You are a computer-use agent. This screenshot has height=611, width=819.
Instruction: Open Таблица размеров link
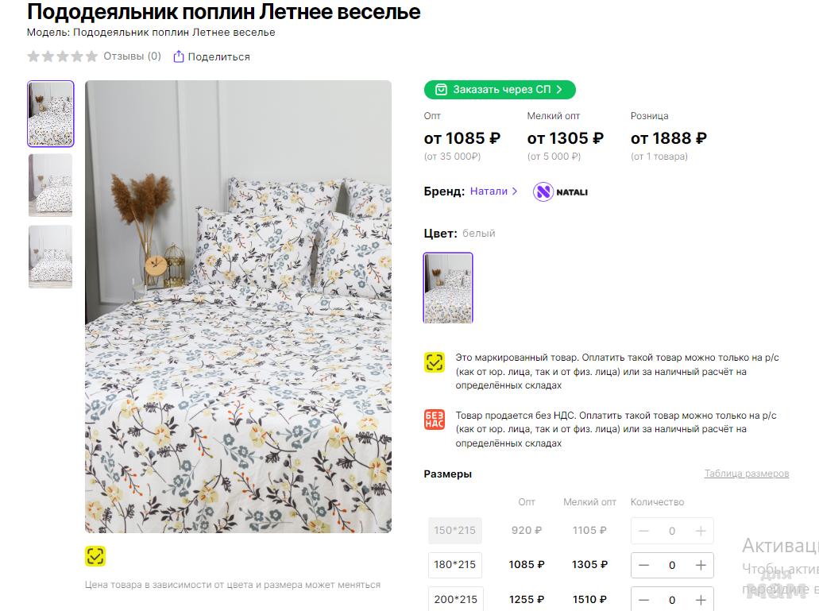[746, 474]
